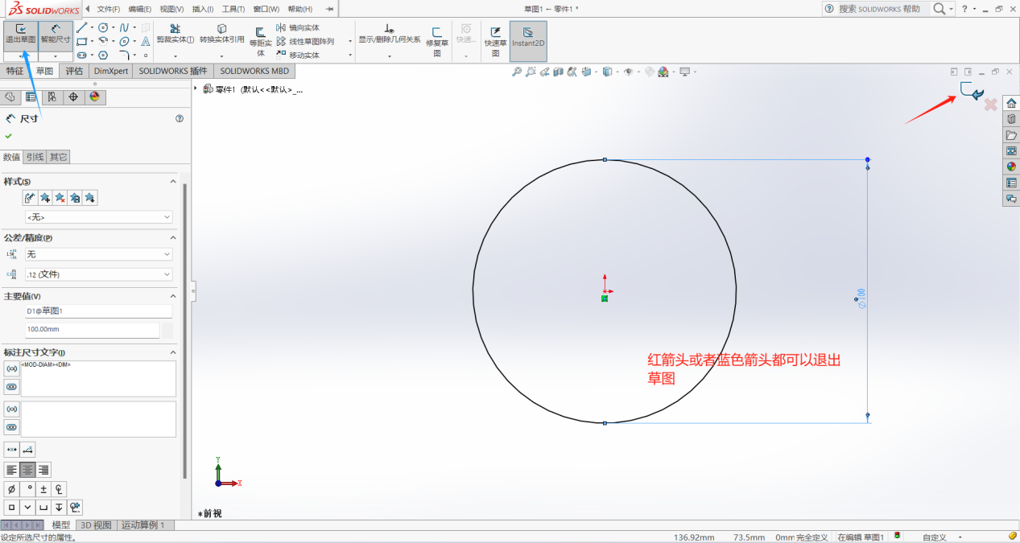1020x543 pixels.
Task: Switch to the 特征 ribbon tab
Action: [x=15, y=71]
